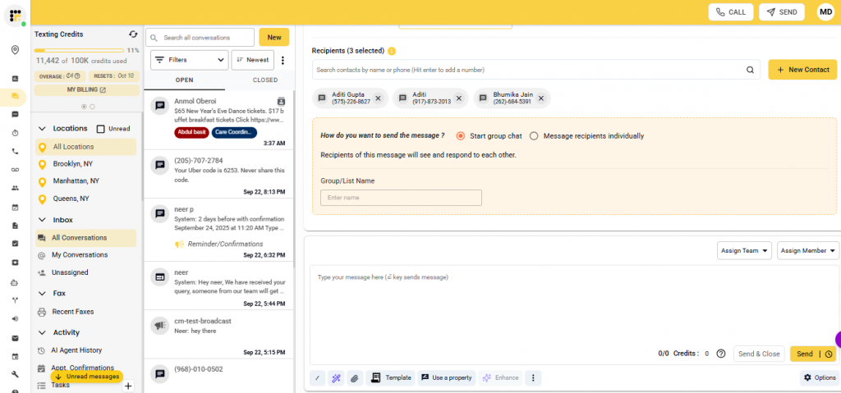Screen dimensions: 841x393
Task: Click the info icon next to Recipients
Action: click(392, 51)
